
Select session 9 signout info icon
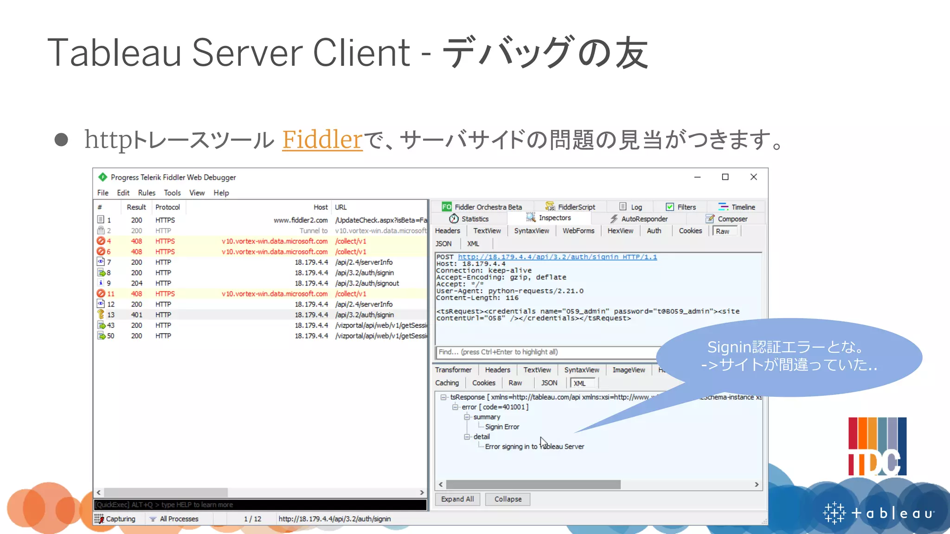[x=101, y=283]
